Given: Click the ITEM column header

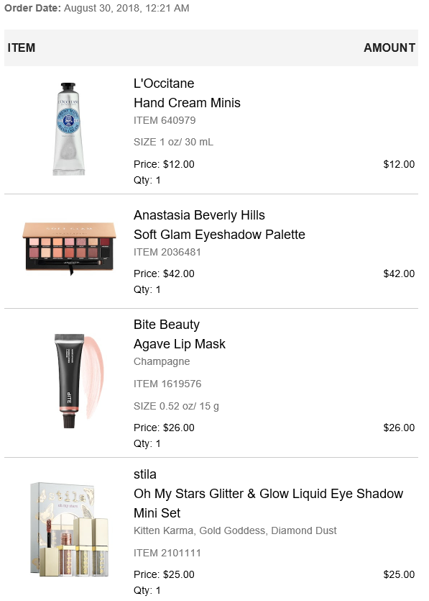Looking at the screenshot, I should [x=22, y=48].
